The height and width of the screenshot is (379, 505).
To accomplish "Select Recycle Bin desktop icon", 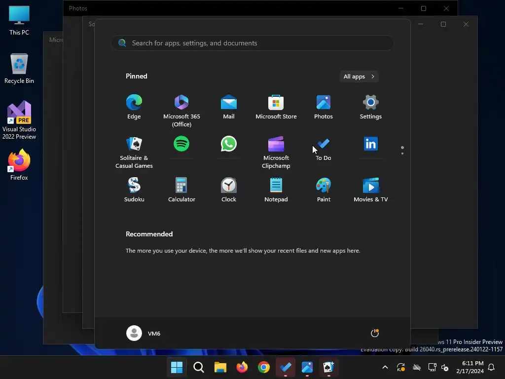I will (x=19, y=68).
